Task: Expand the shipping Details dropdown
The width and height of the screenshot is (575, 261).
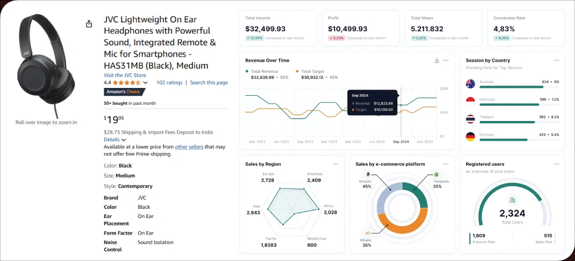Action: click(115, 139)
